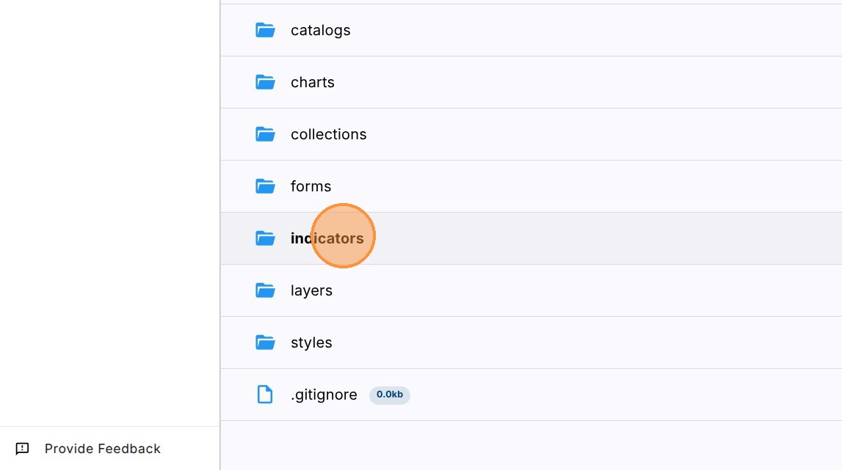Click the indicators folder icon
The width and height of the screenshot is (842, 470).
click(265, 238)
